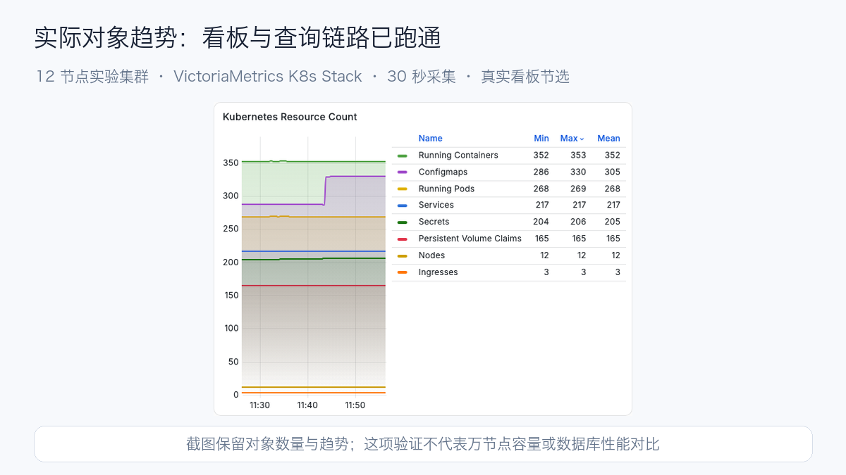Image resolution: width=846 pixels, height=475 pixels.
Task: Toggle the Running Containers series label
Action: [458, 156]
